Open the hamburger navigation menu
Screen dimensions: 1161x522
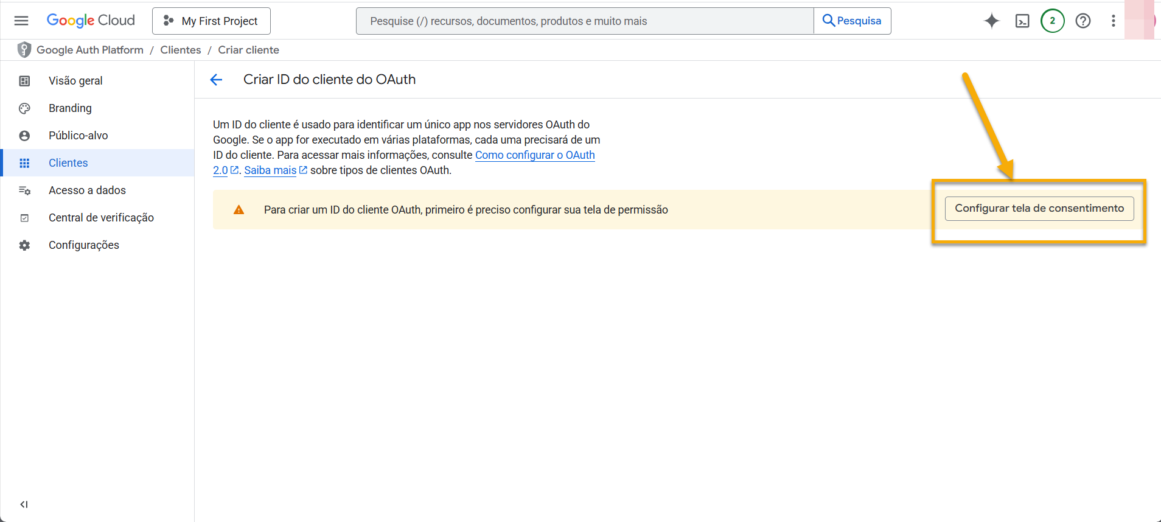pos(21,21)
